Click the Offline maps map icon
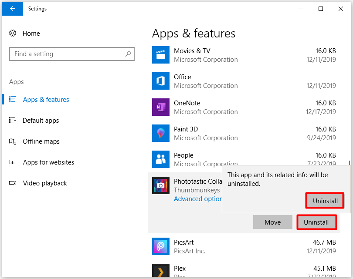The image size is (353, 279). tap(12, 141)
